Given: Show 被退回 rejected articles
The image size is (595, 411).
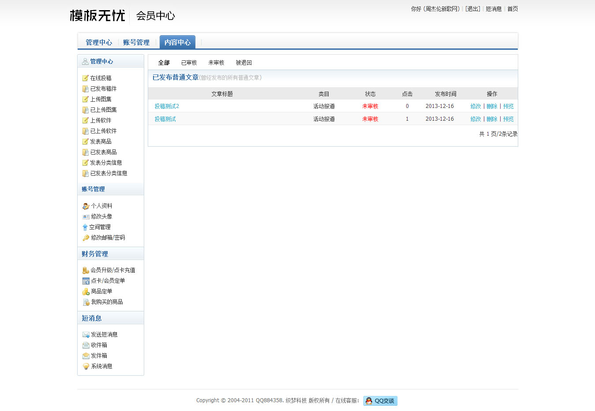Looking at the screenshot, I should pos(243,63).
